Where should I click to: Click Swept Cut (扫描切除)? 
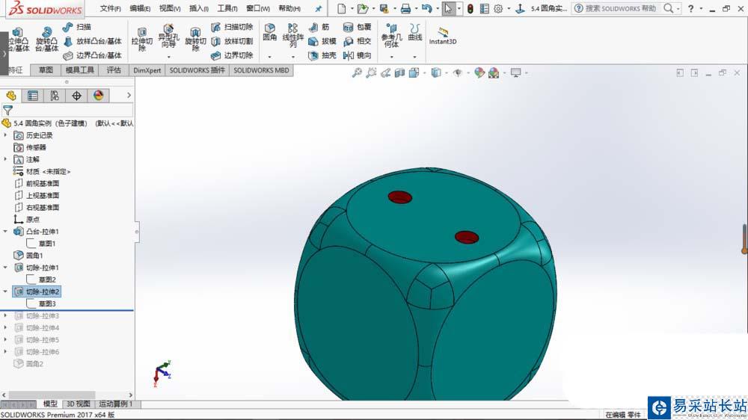(x=232, y=27)
